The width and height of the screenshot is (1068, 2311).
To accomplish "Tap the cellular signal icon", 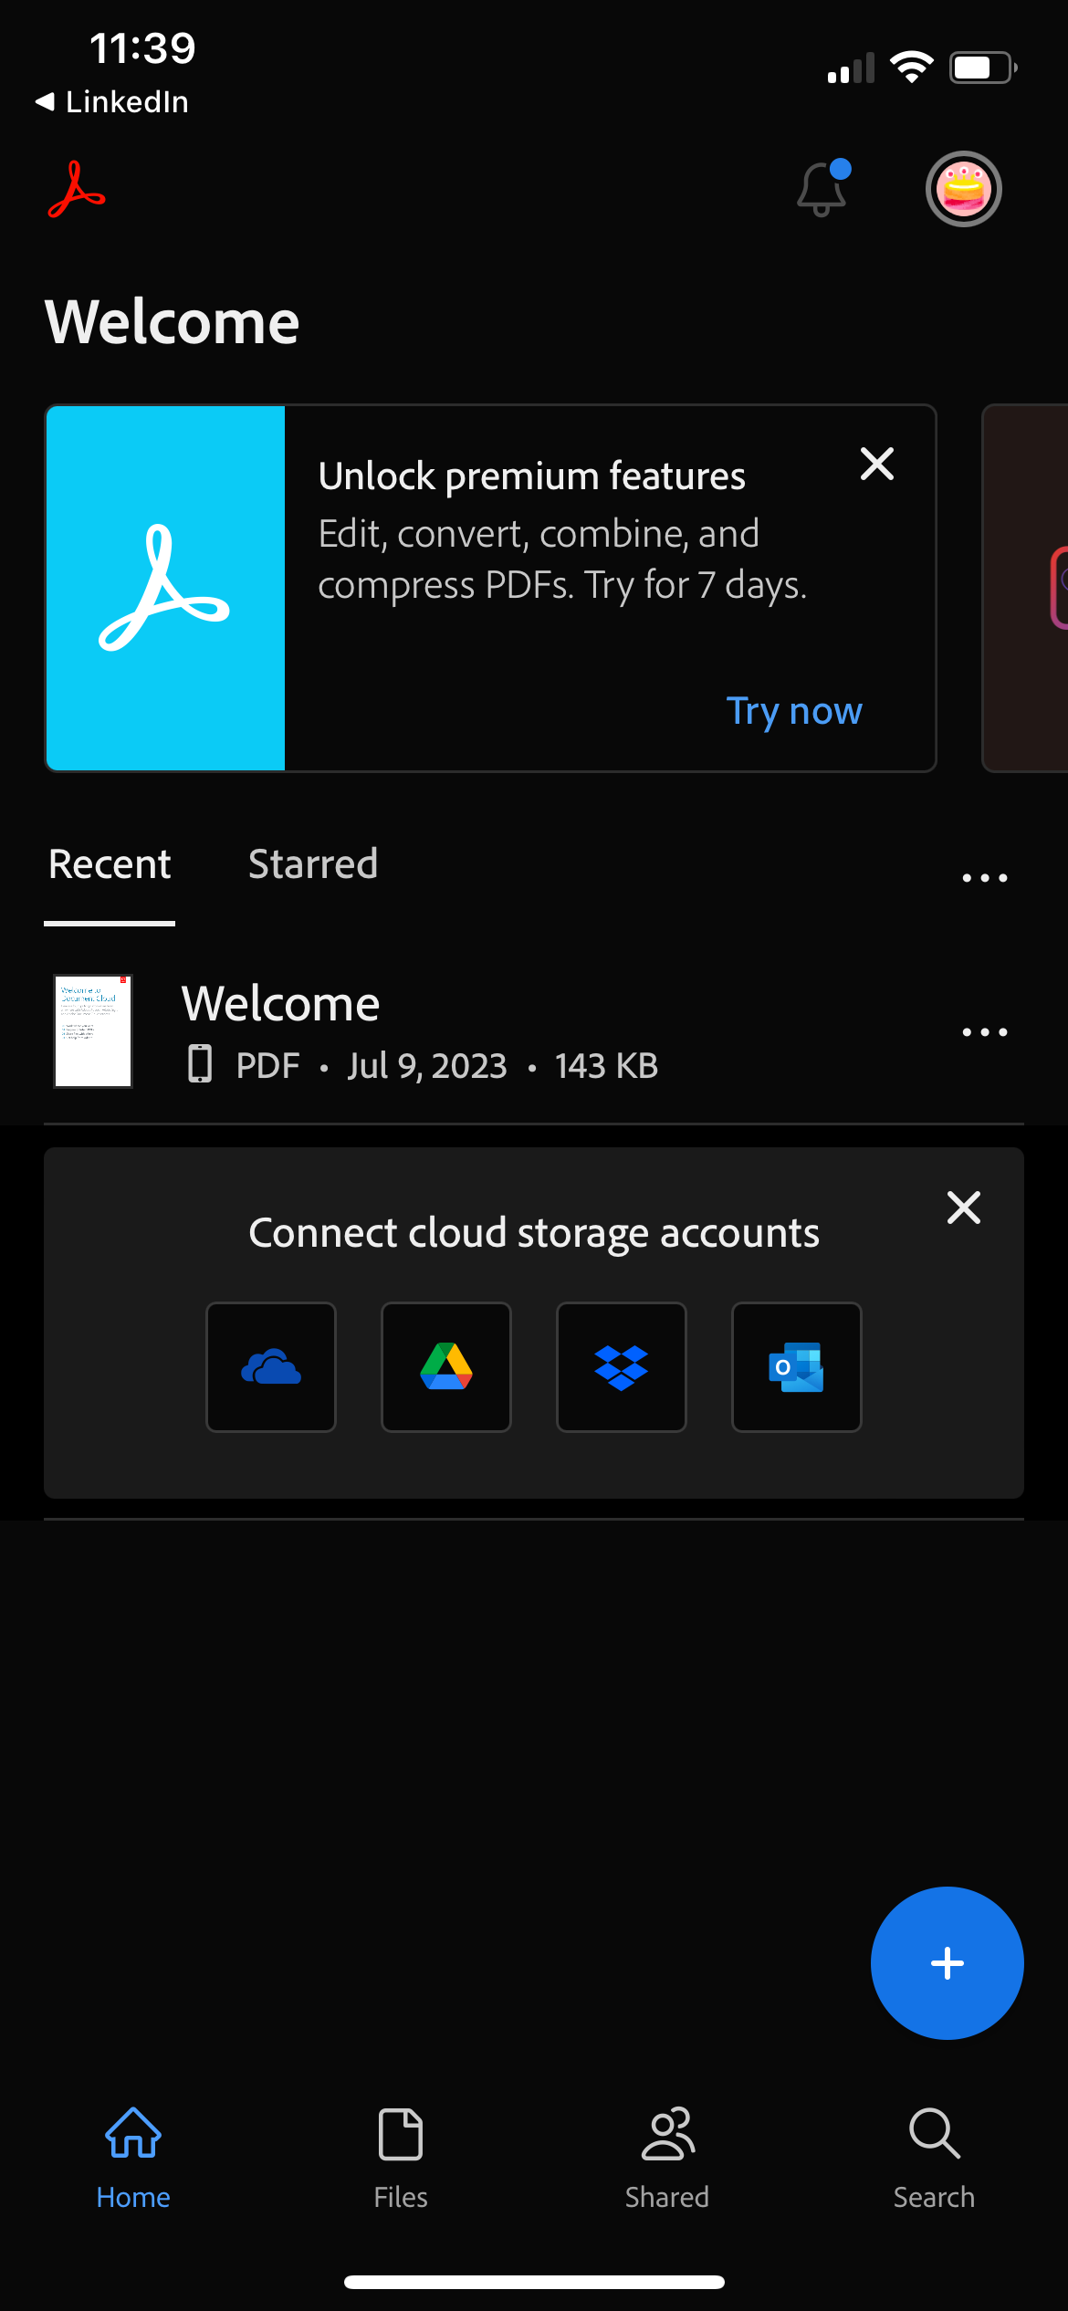I will [851, 68].
